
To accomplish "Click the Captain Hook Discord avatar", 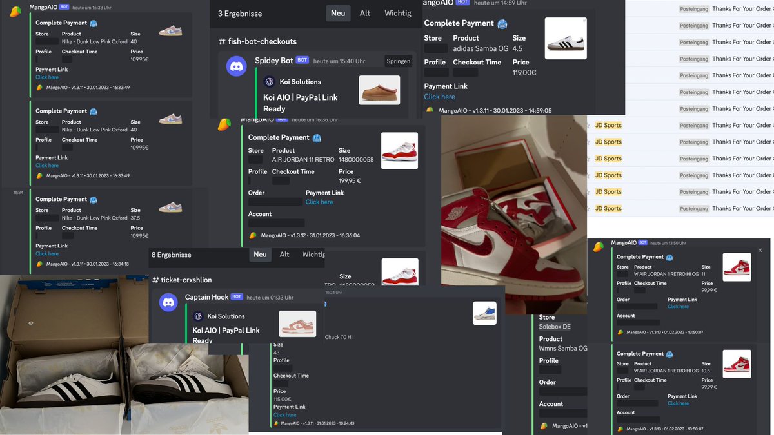I will coord(169,302).
